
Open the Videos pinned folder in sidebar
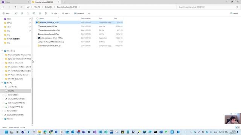point(9,19)
